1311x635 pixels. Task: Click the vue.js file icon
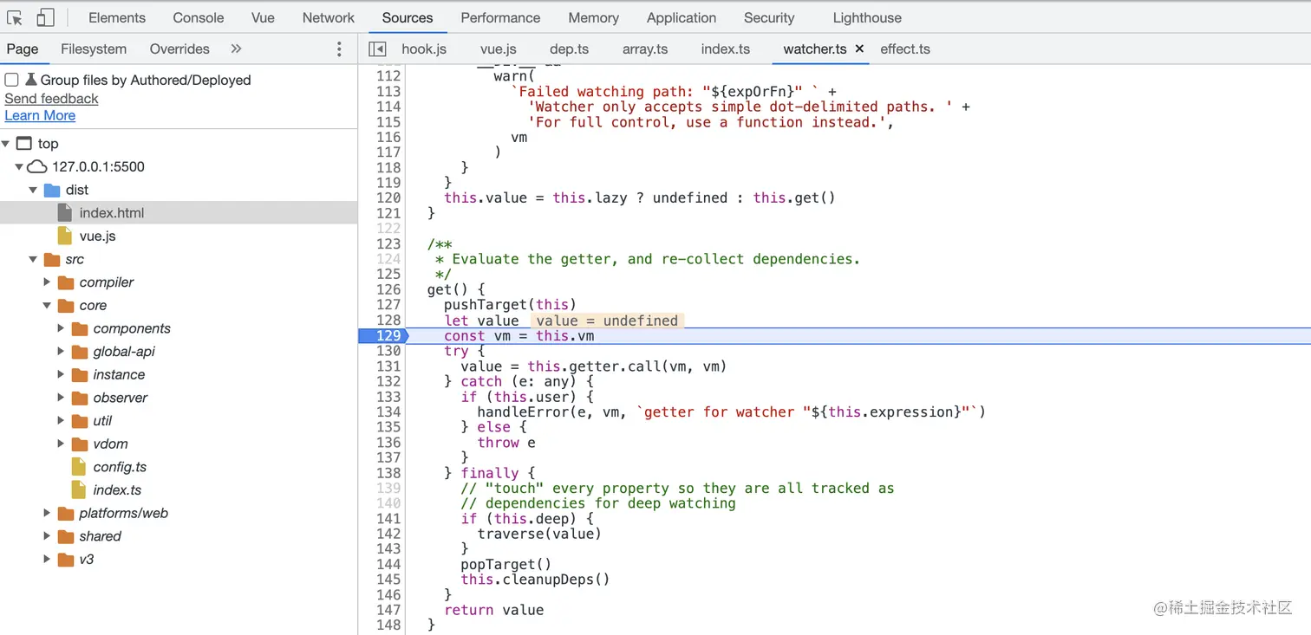tap(65, 236)
